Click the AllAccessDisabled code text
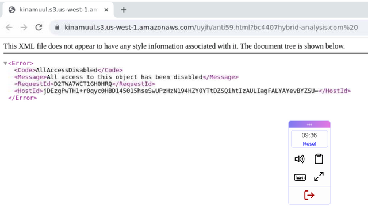 [67, 70]
